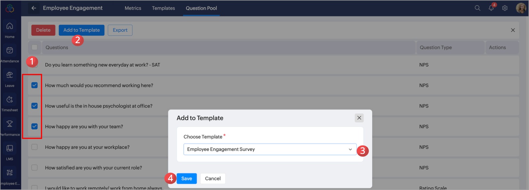The image size is (529, 190).
Task: Click Save in Add to Template dialog
Action: coord(186,179)
